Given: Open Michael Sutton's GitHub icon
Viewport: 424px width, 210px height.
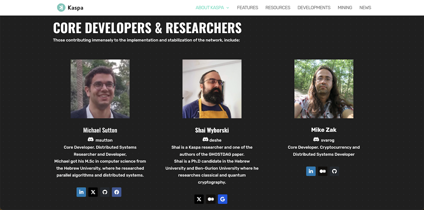Looking at the screenshot, I should (x=105, y=192).
